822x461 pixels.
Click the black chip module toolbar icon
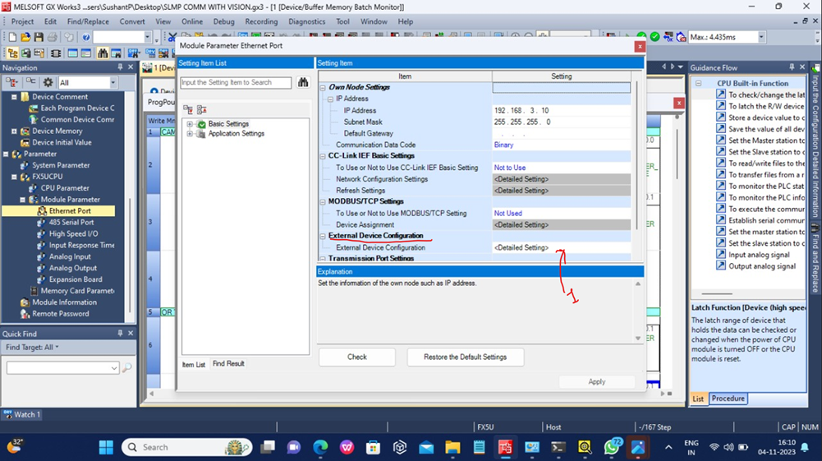coord(56,53)
